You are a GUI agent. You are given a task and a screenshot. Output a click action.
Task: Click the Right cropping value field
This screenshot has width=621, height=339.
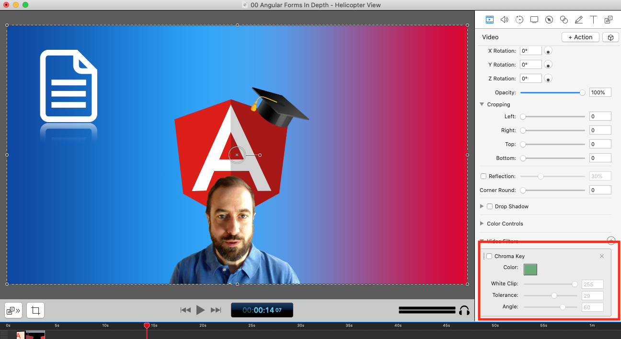pos(600,130)
